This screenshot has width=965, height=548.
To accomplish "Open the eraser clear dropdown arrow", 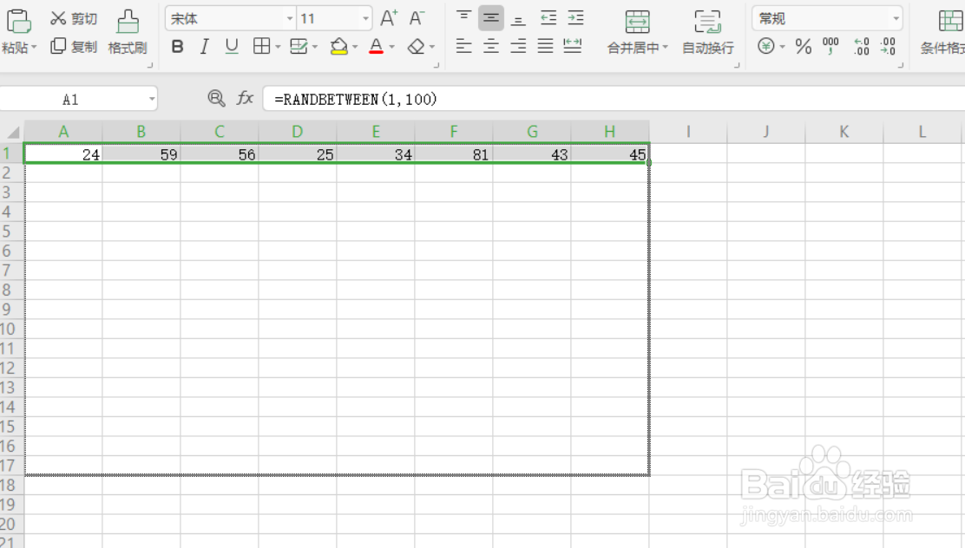I will coord(432,47).
